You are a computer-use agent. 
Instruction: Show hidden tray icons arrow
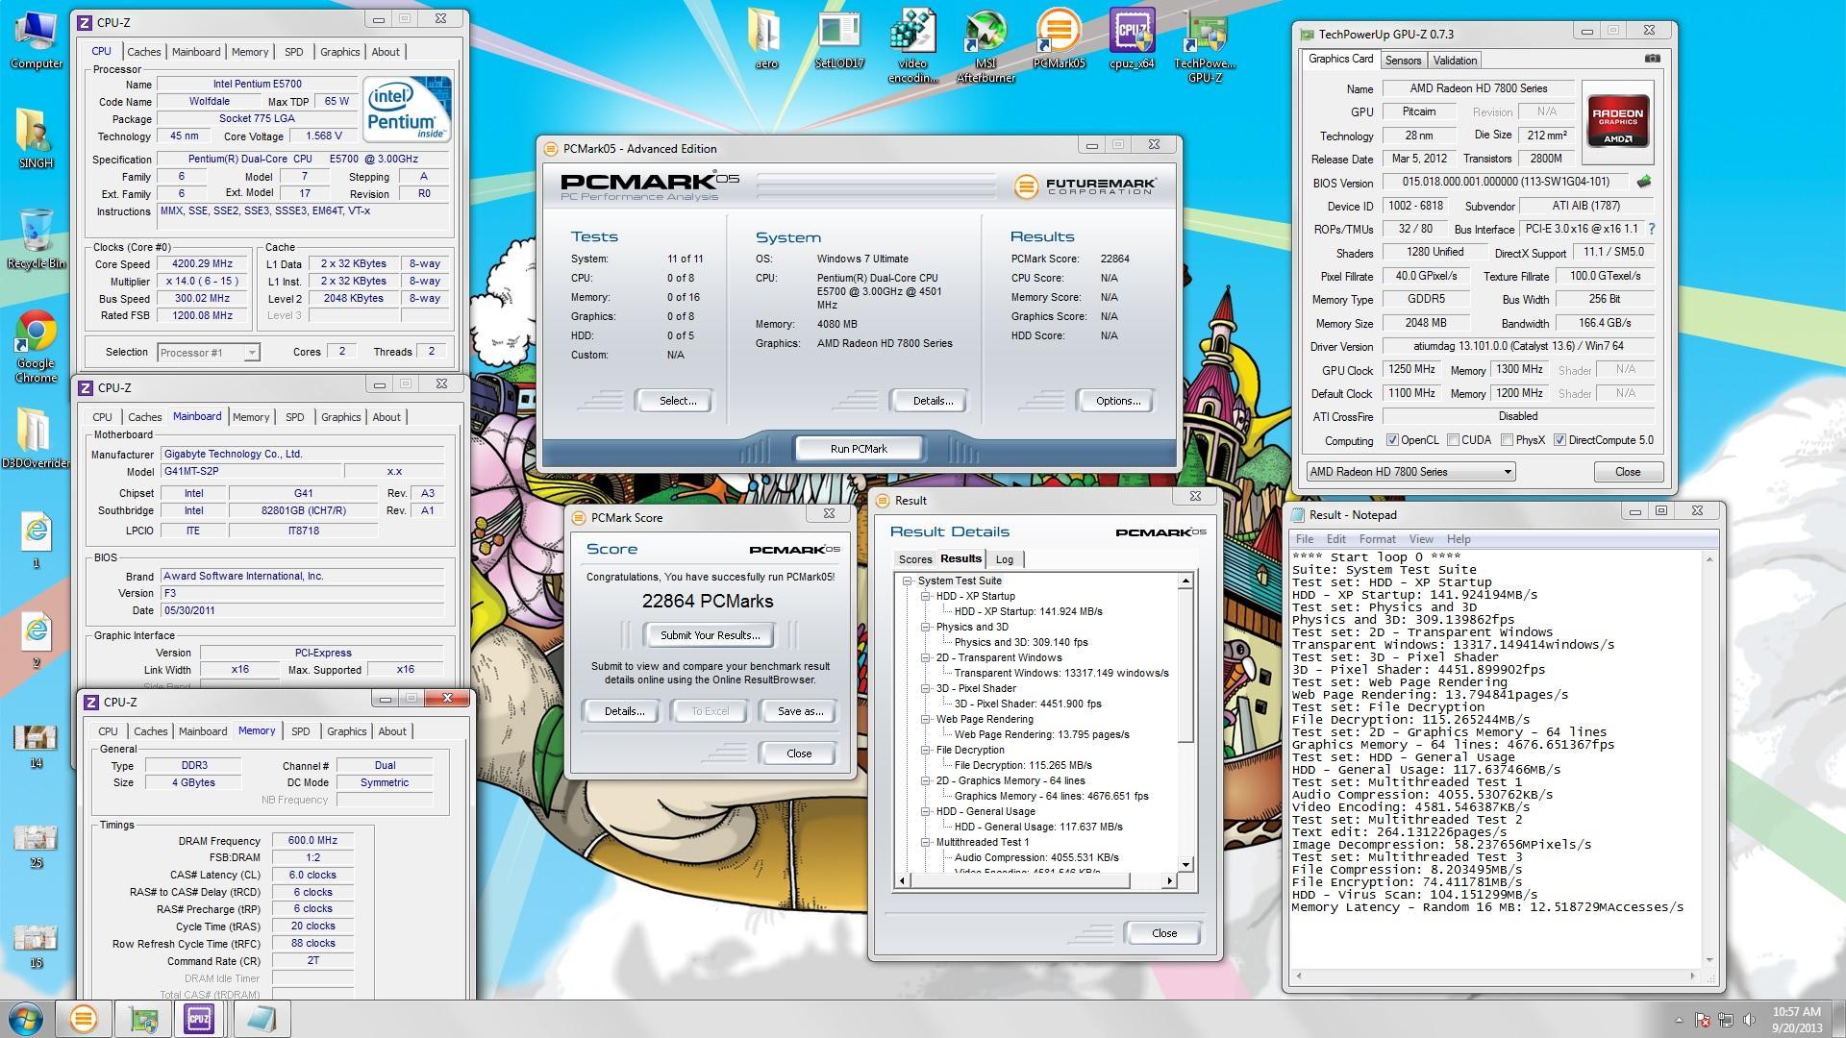click(x=1679, y=1020)
